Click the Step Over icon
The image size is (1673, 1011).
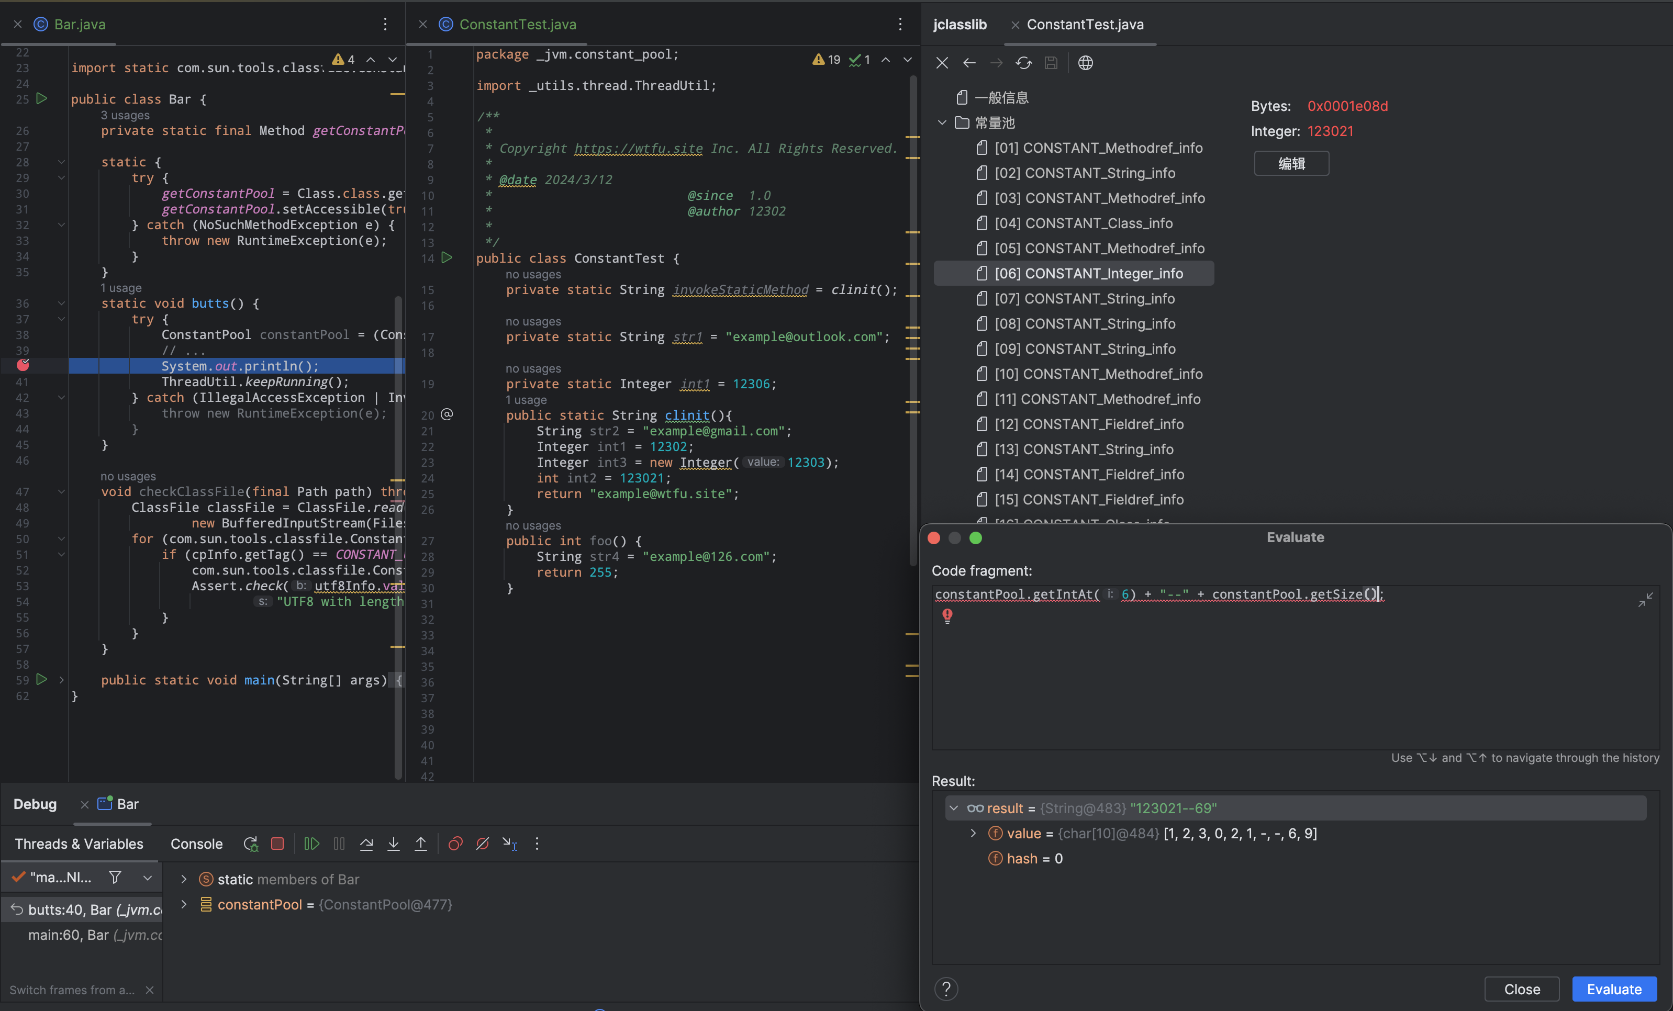click(x=366, y=844)
